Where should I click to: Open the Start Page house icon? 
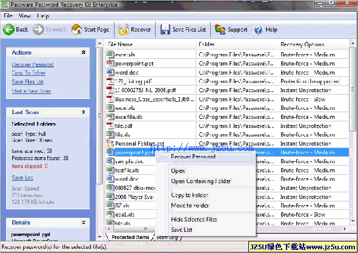[x=77, y=30]
